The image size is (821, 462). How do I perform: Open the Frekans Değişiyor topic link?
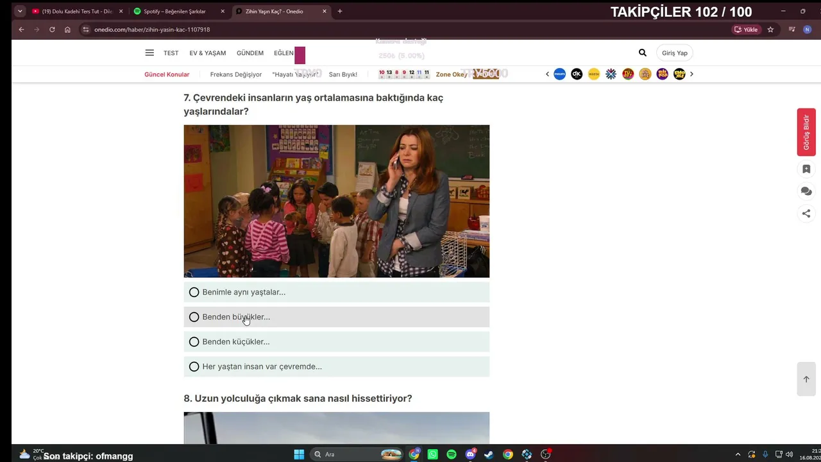tap(236, 74)
